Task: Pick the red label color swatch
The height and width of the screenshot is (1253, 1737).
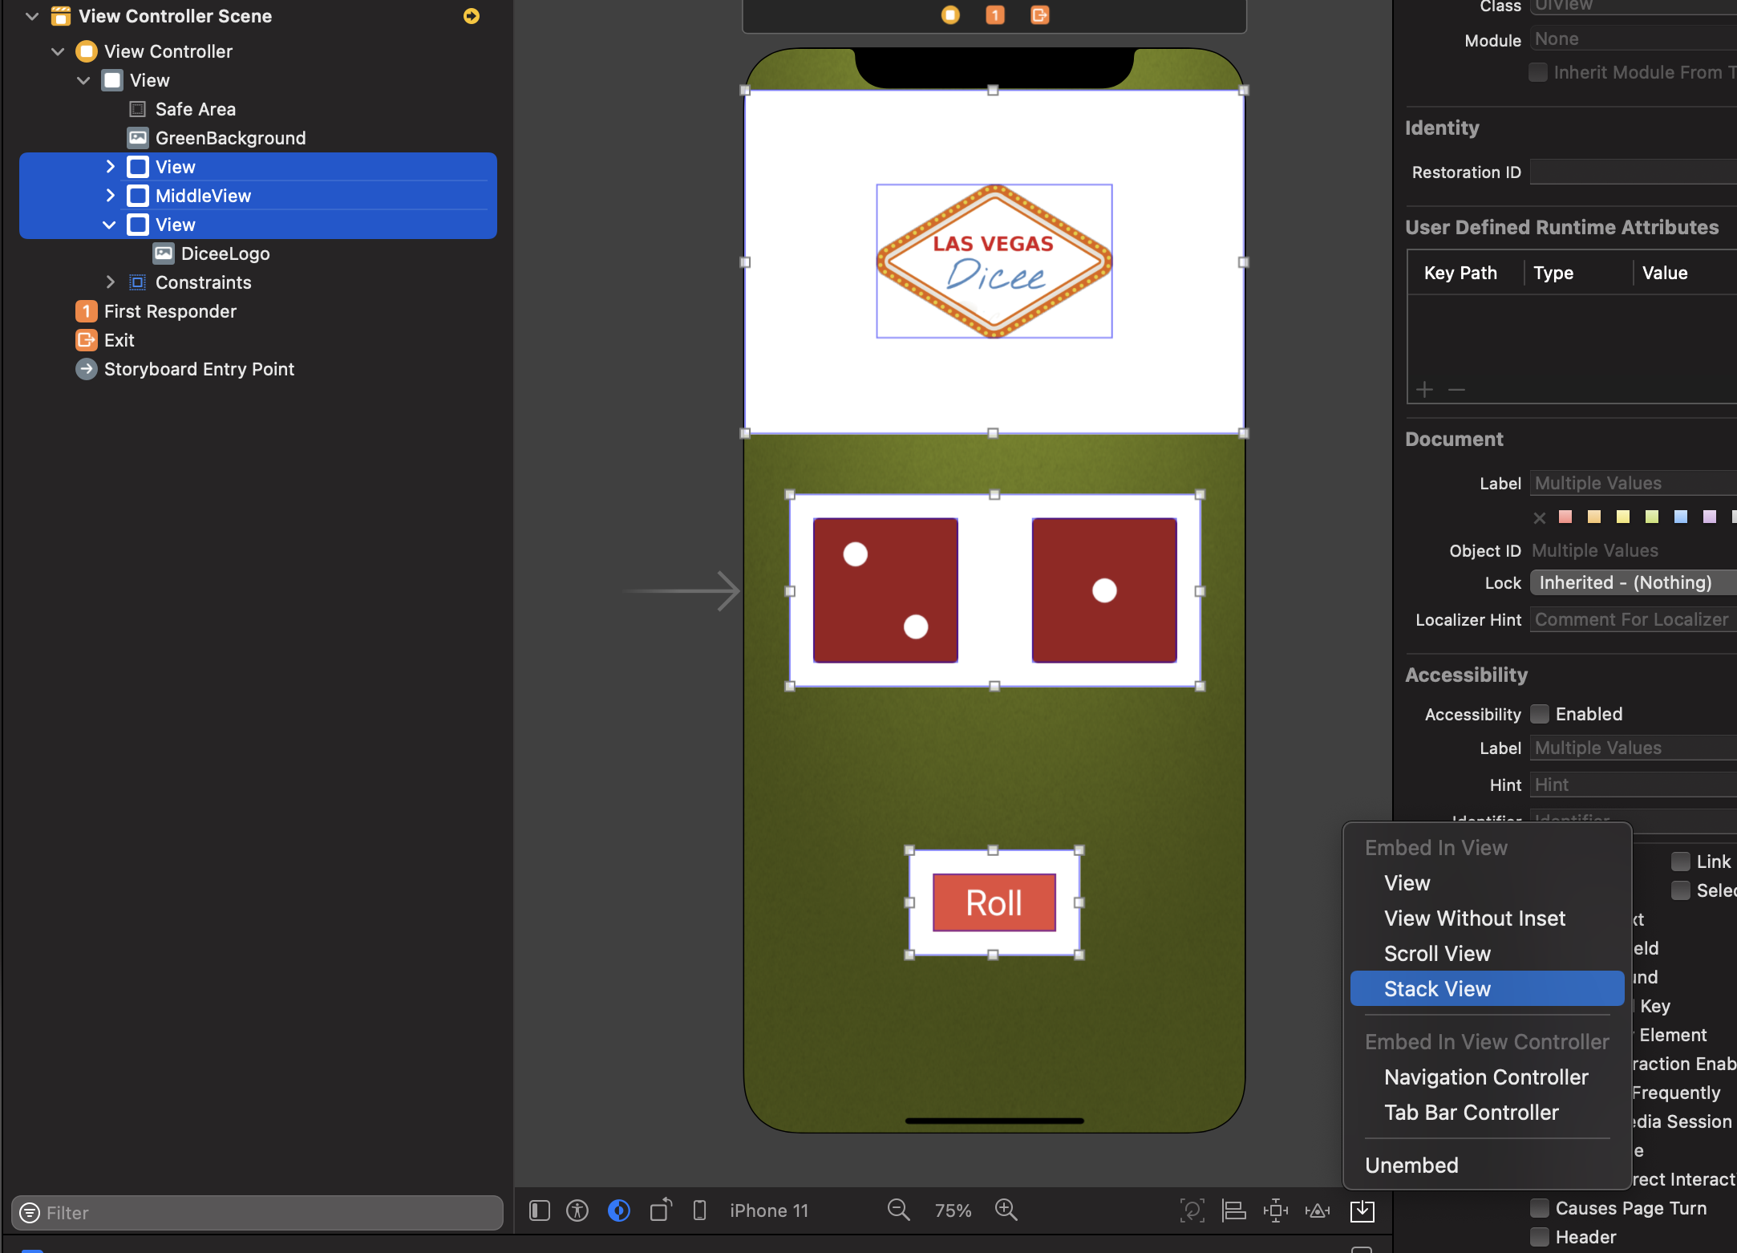Action: pos(1565,517)
